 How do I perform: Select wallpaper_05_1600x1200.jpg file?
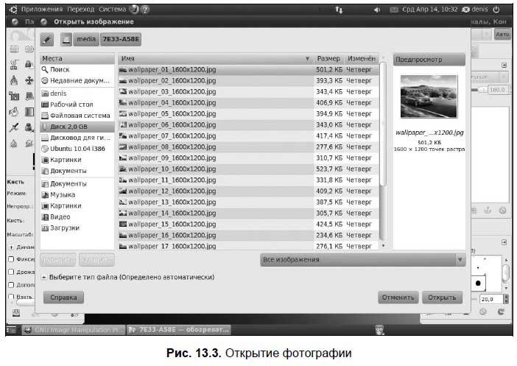249,113
